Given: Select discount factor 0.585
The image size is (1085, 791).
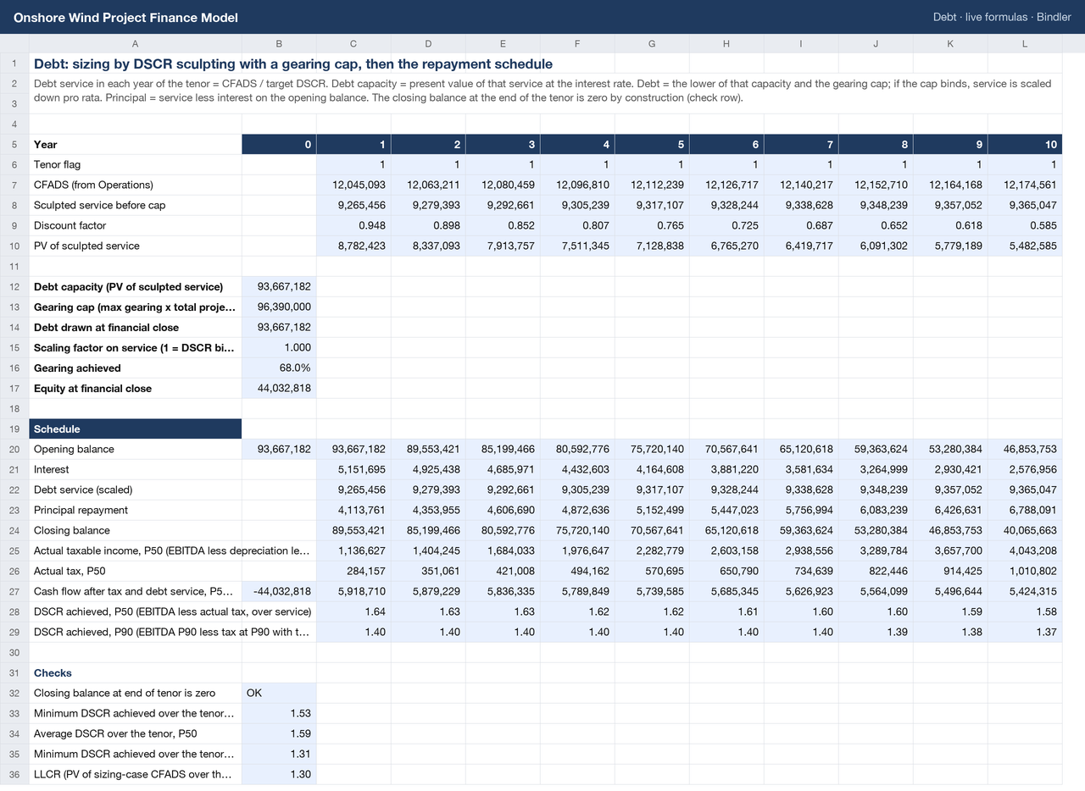Looking at the screenshot, I should click(1024, 225).
